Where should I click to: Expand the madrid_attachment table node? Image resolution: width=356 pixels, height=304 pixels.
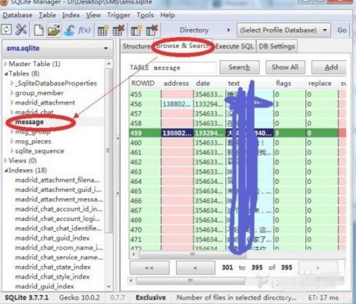point(12,102)
